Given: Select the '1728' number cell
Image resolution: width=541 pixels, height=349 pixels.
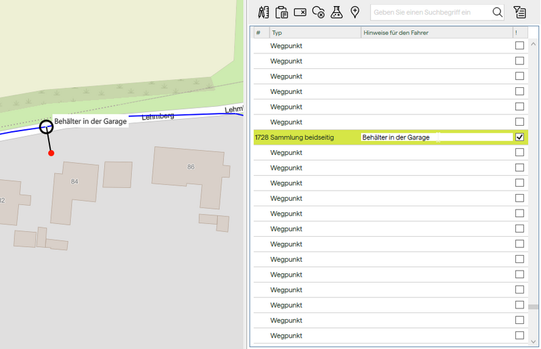Looking at the screenshot, I should point(262,137).
